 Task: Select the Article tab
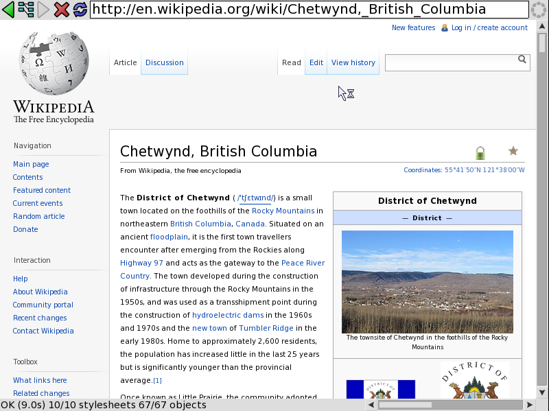tap(125, 62)
